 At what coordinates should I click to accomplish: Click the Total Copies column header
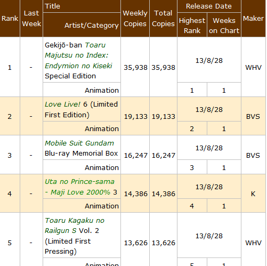[163, 19]
